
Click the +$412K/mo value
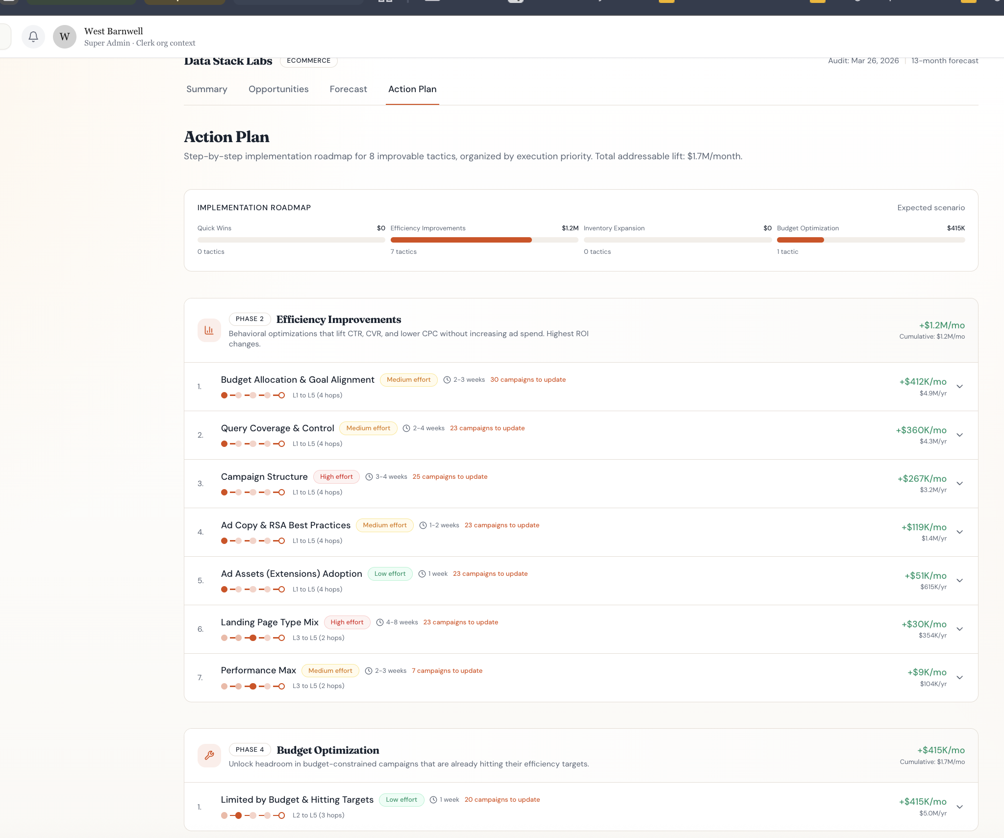point(923,382)
